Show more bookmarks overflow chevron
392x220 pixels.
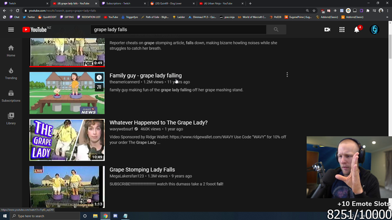pos(387,17)
